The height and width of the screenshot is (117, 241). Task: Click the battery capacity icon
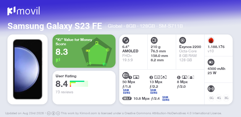(x=211, y=62)
